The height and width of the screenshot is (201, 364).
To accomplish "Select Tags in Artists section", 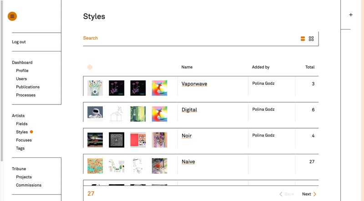I will click(x=20, y=148).
